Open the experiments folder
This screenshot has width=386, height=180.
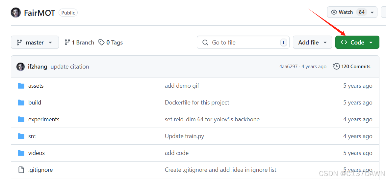coord(44,119)
